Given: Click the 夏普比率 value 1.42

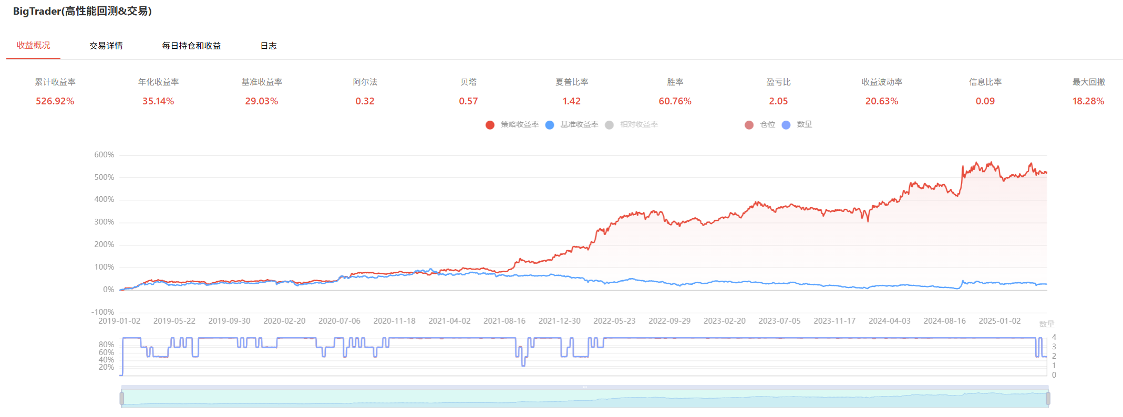Looking at the screenshot, I should 572,101.
